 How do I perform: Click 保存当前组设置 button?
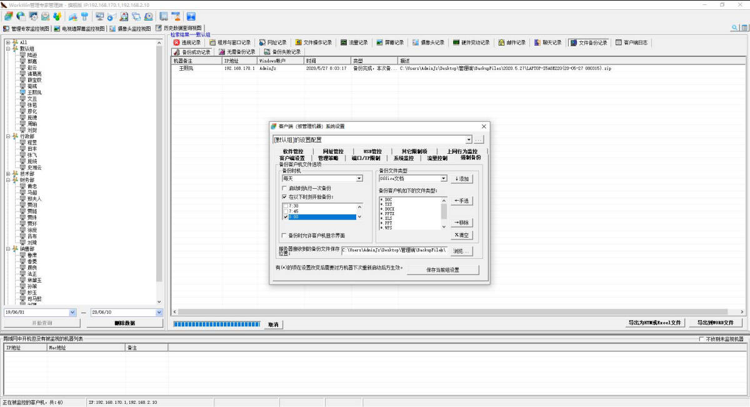[442, 270]
